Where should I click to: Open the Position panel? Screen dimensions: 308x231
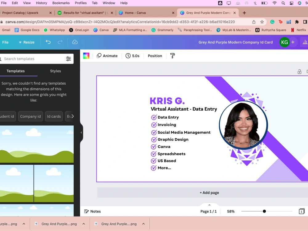(x=155, y=56)
